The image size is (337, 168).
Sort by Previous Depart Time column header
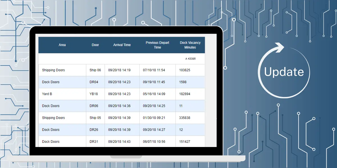(x=157, y=45)
